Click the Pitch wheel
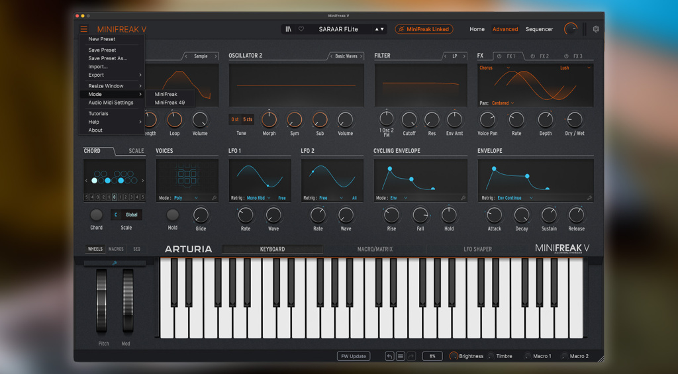 [101, 301]
